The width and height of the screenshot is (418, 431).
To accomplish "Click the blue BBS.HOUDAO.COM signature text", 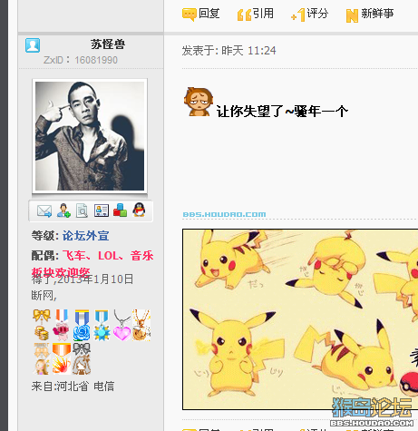I will tap(224, 214).
